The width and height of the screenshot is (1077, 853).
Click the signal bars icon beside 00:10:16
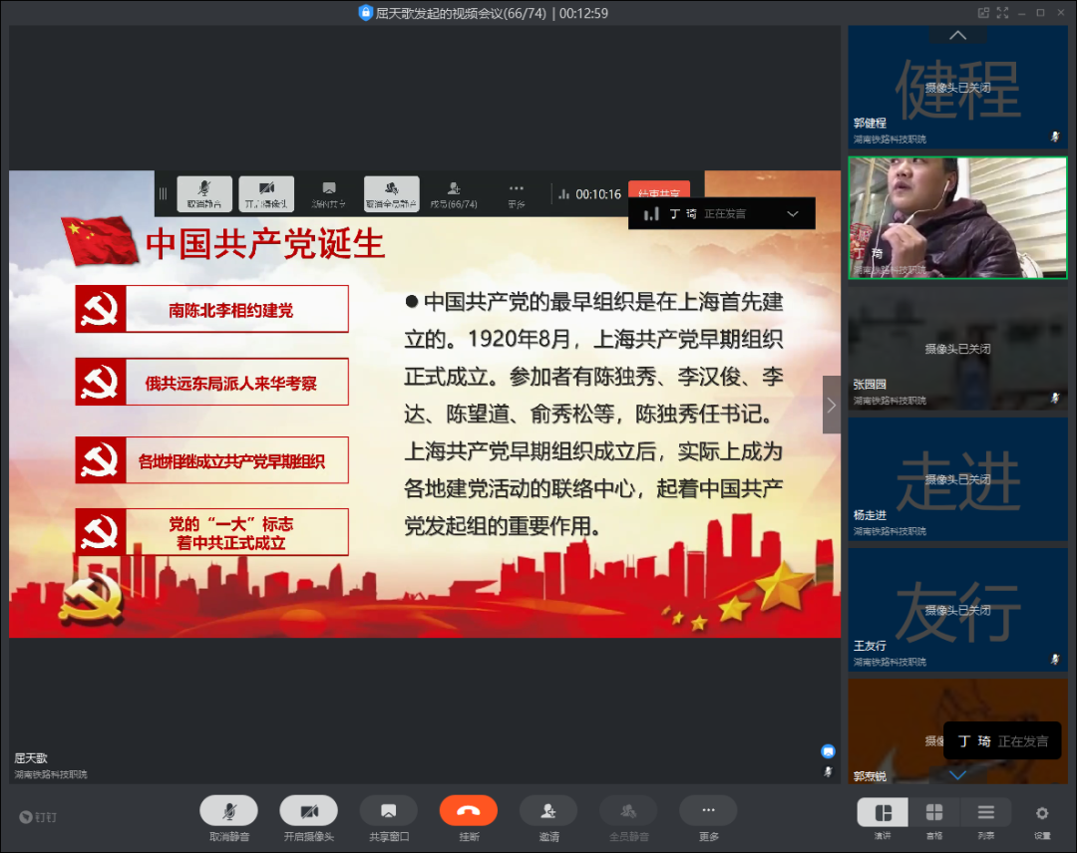(x=563, y=194)
